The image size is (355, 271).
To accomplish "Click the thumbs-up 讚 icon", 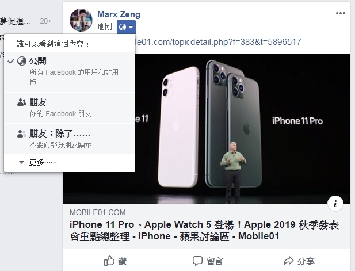I will coord(109,261).
